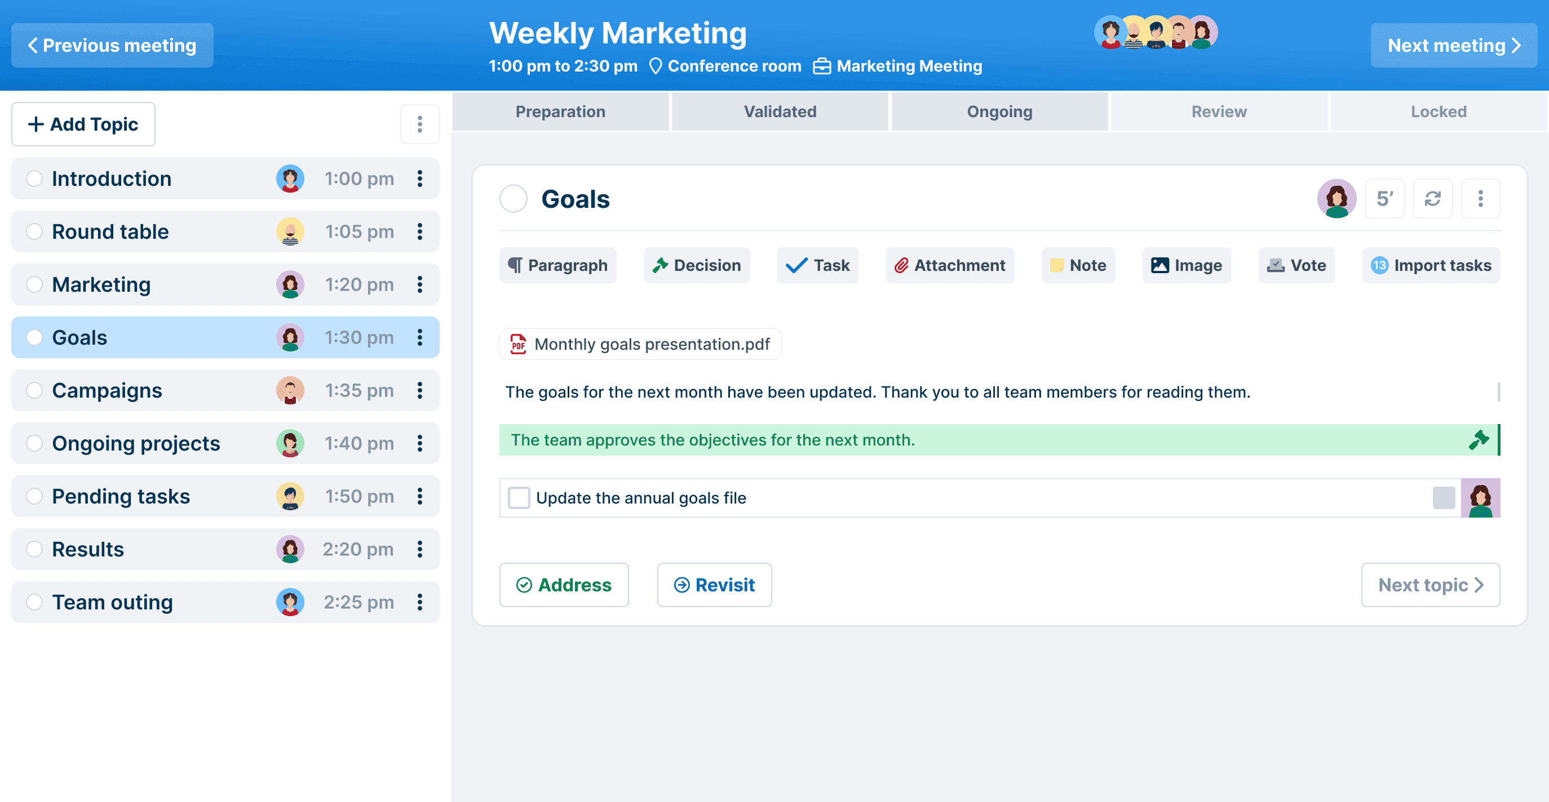Mark the Introduction topic as done
The height and width of the screenshot is (802, 1549).
coord(34,179)
